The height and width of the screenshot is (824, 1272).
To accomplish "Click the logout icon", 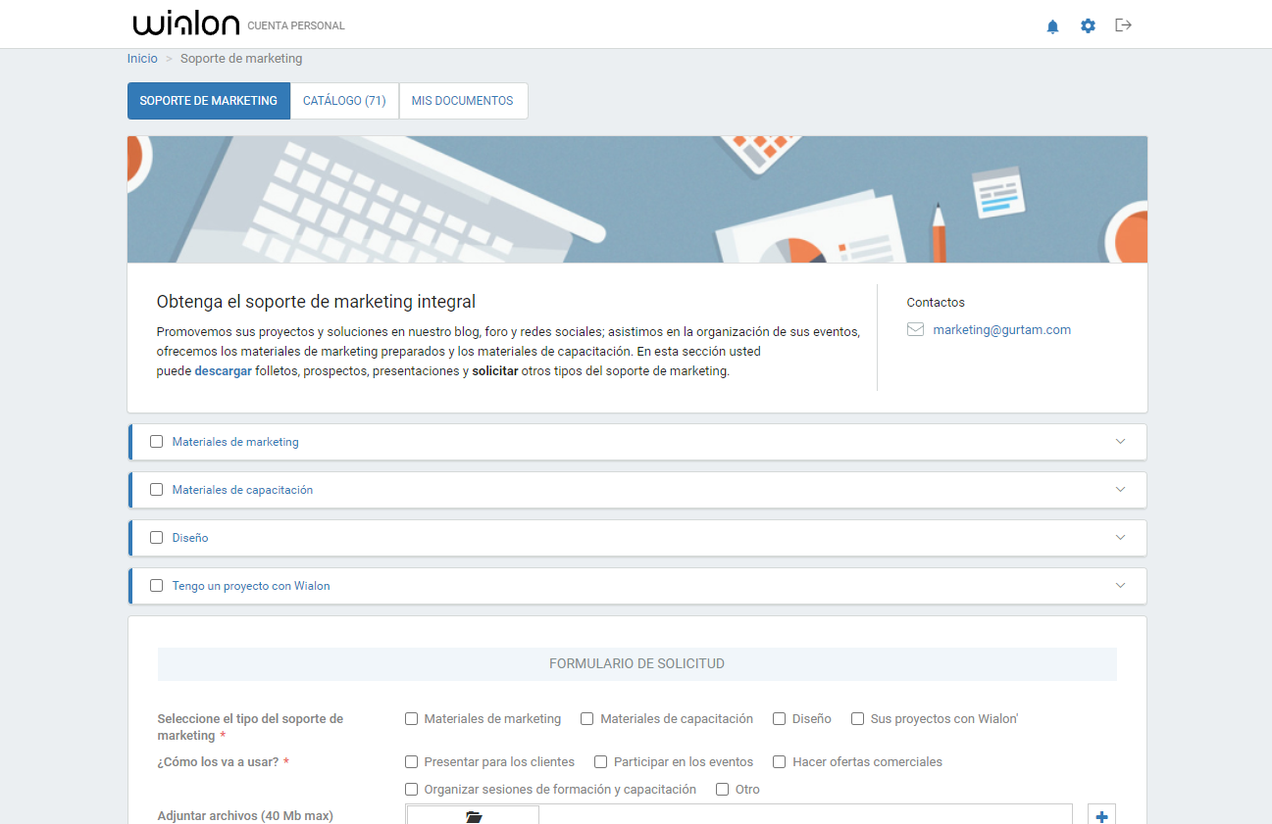I will click(x=1123, y=26).
